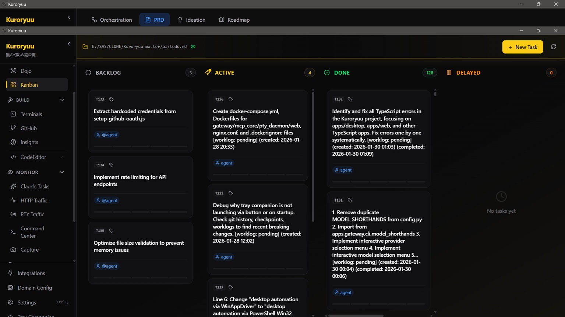Click the tag icon on card T126
This screenshot has height=317, width=565.
[231, 99]
